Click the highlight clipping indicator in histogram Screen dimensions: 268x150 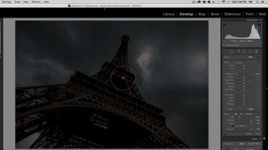click(259, 25)
